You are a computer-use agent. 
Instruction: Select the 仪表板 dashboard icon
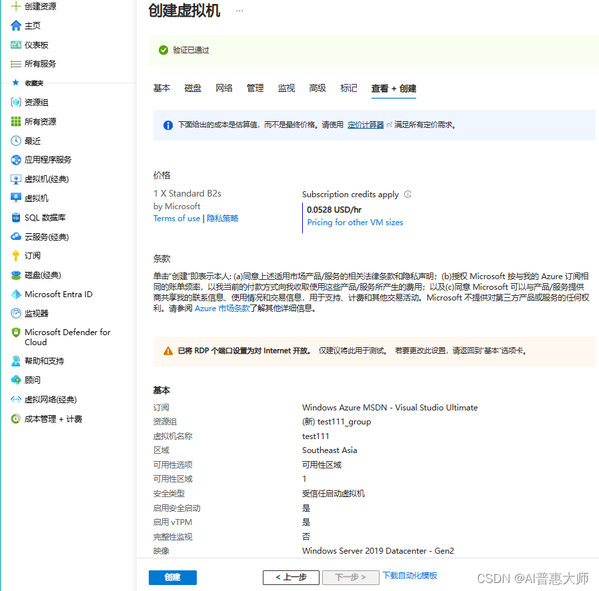click(15, 45)
